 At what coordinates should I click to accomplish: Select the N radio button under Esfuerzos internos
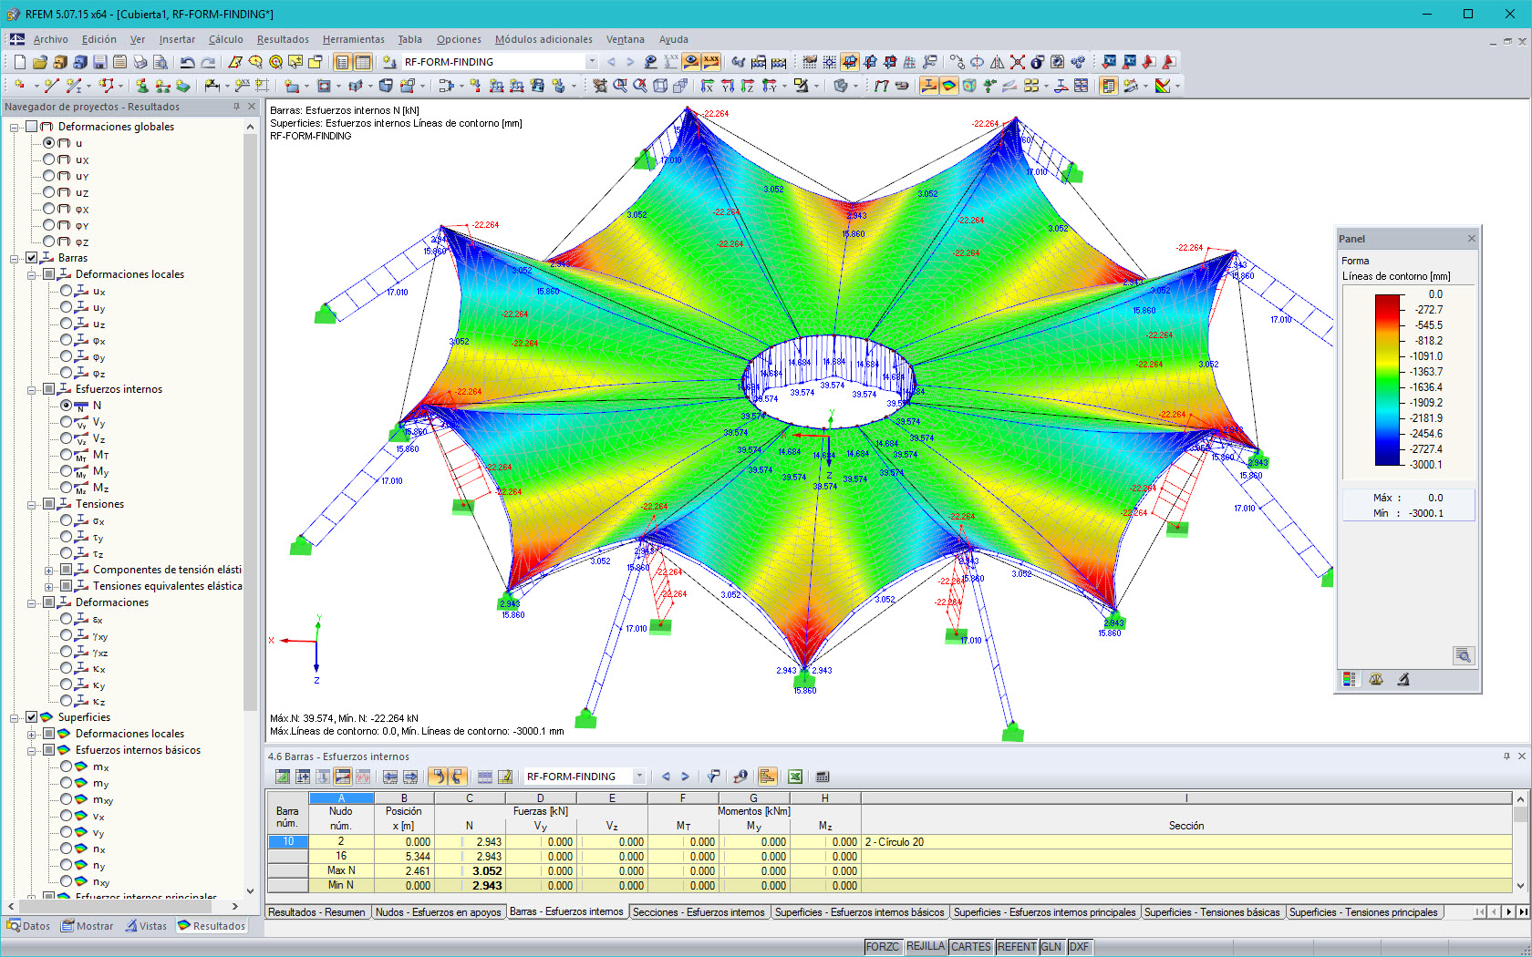[x=65, y=406]
